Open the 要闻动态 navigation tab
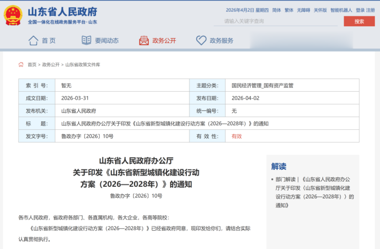380x249 pixels. click(107, 41)
